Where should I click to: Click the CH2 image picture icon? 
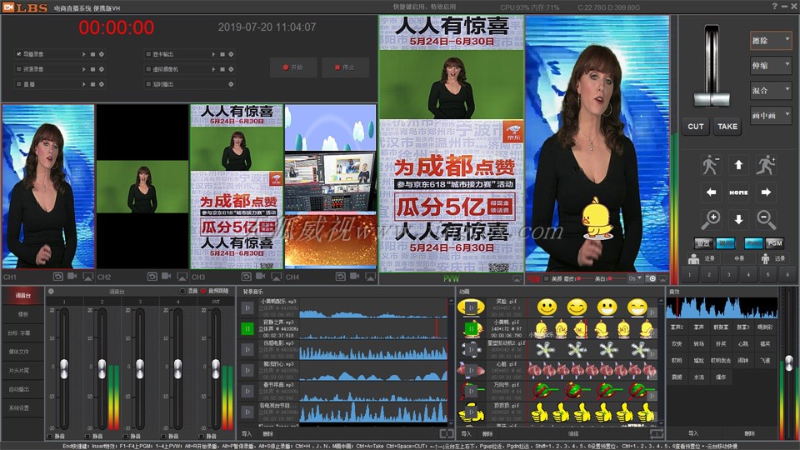point(182,277)
